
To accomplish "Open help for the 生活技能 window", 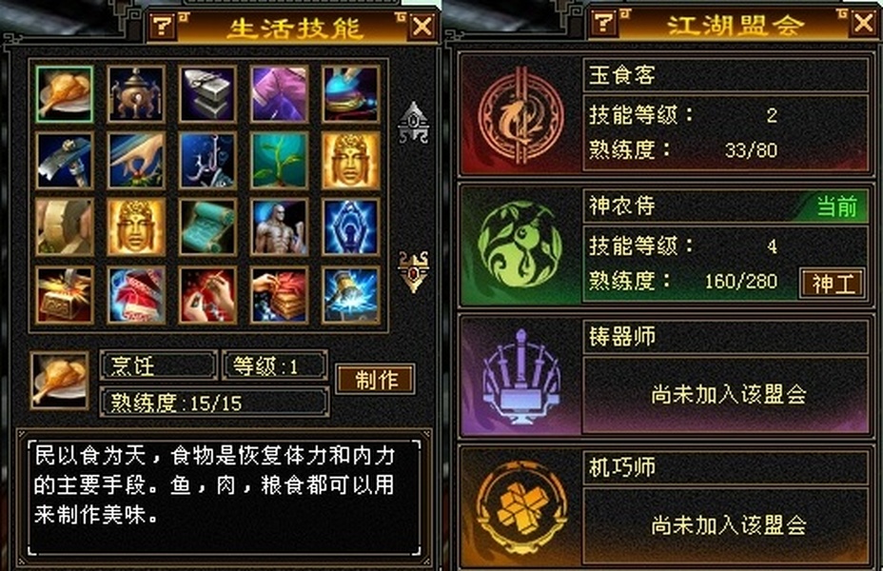I will (x=162, y=26).
